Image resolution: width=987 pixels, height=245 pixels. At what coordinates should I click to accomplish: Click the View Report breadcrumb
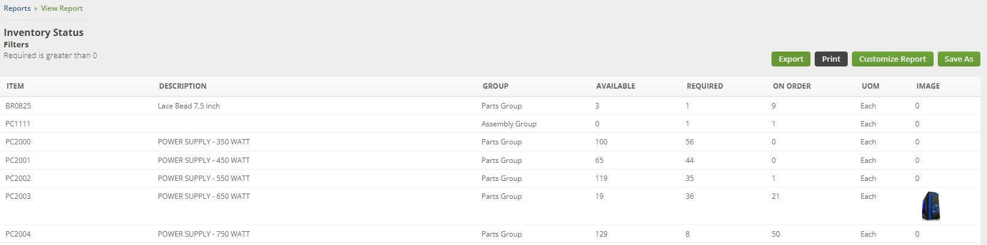click(62, 8)
